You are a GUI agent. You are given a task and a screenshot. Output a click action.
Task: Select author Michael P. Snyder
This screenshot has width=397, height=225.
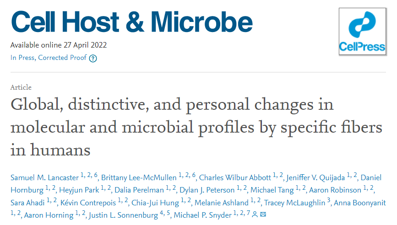[202, 215]
